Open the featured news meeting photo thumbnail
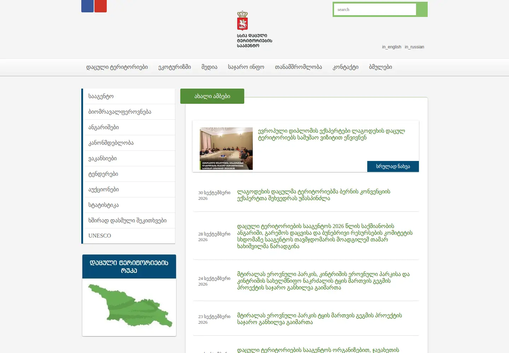This screenshot has height=353, width=509. pos(226,149)
